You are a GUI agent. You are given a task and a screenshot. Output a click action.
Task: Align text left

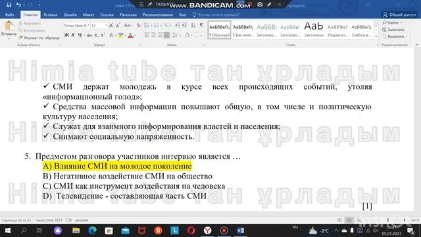coord(147,35)
